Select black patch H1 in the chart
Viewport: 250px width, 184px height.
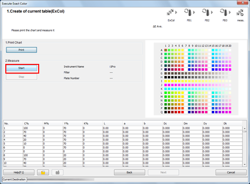coord(165,77)
